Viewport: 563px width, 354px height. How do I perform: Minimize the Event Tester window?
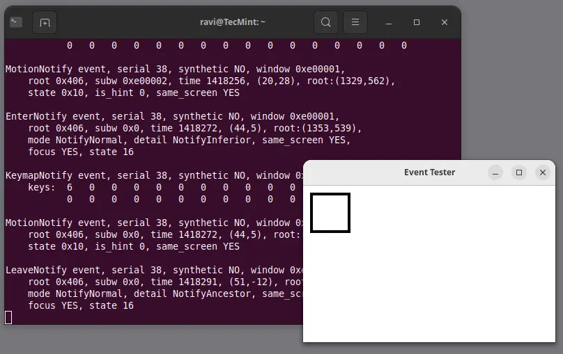coord(495,172)
